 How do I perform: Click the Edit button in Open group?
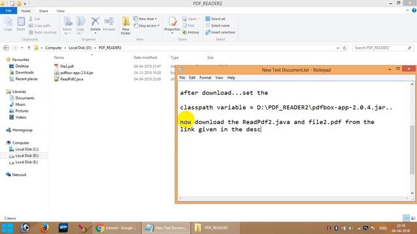coord(188,25)
